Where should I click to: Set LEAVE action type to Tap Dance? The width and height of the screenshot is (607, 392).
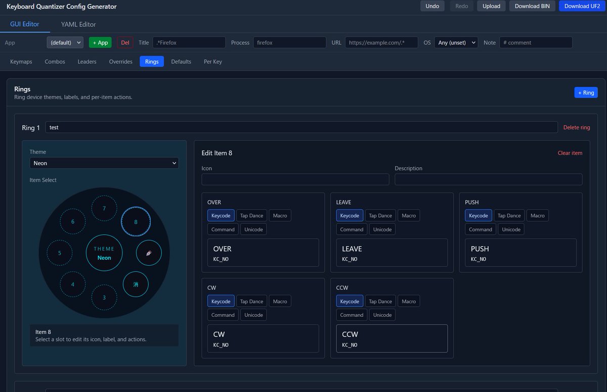[380, 216]
